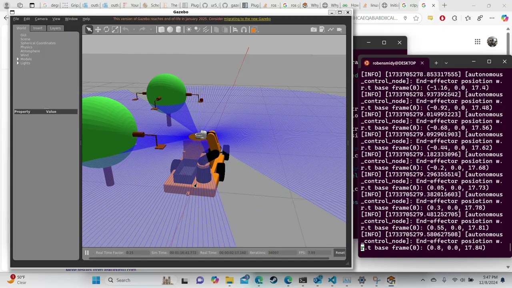
Task: Pause the simulation
Action: (86, 253)
